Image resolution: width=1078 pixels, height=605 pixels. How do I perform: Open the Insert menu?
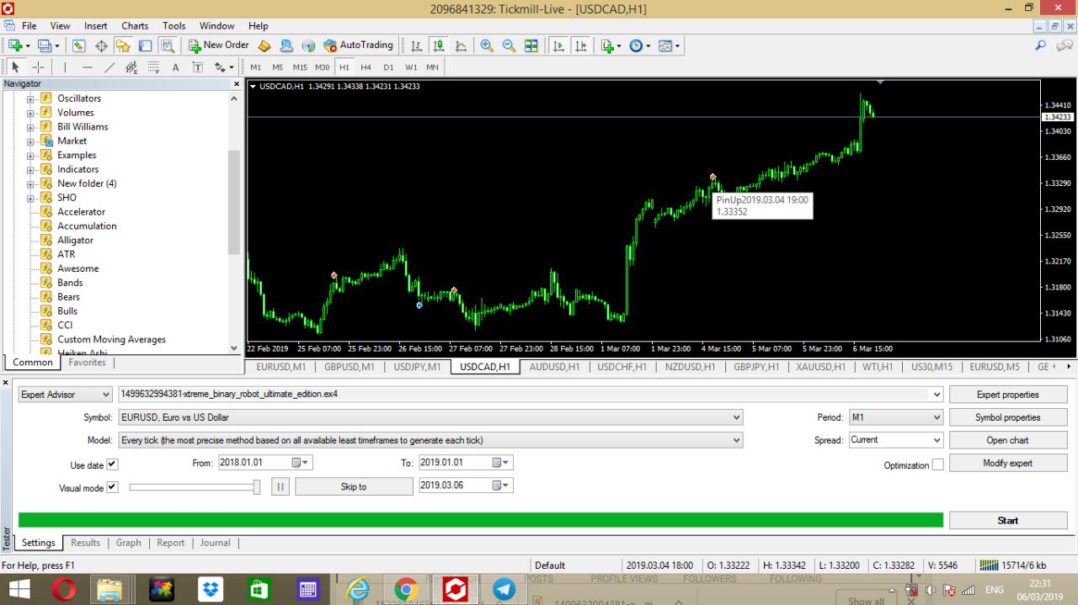(96, 26)
